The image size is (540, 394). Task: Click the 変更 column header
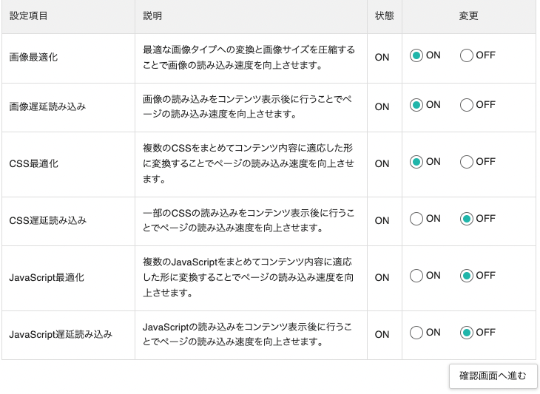[468, 16]
